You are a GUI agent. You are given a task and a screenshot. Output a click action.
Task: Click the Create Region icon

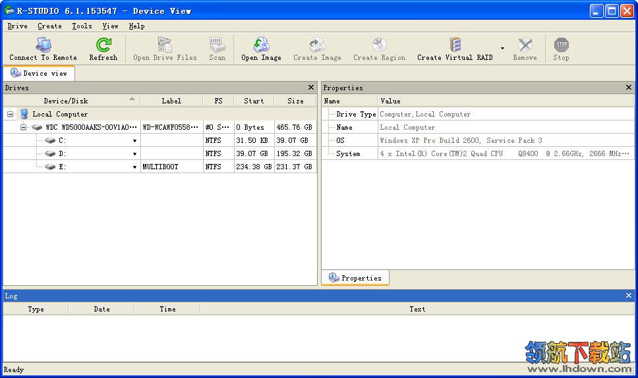379,45
